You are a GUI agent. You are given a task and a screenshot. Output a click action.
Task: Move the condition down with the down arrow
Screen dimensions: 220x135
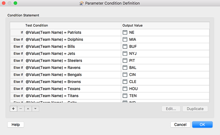point(35,109)
